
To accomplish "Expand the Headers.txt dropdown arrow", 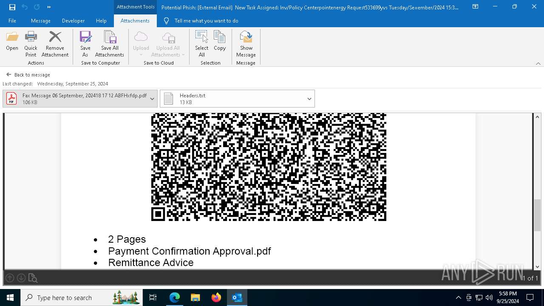I will click(x=309, y=99).
